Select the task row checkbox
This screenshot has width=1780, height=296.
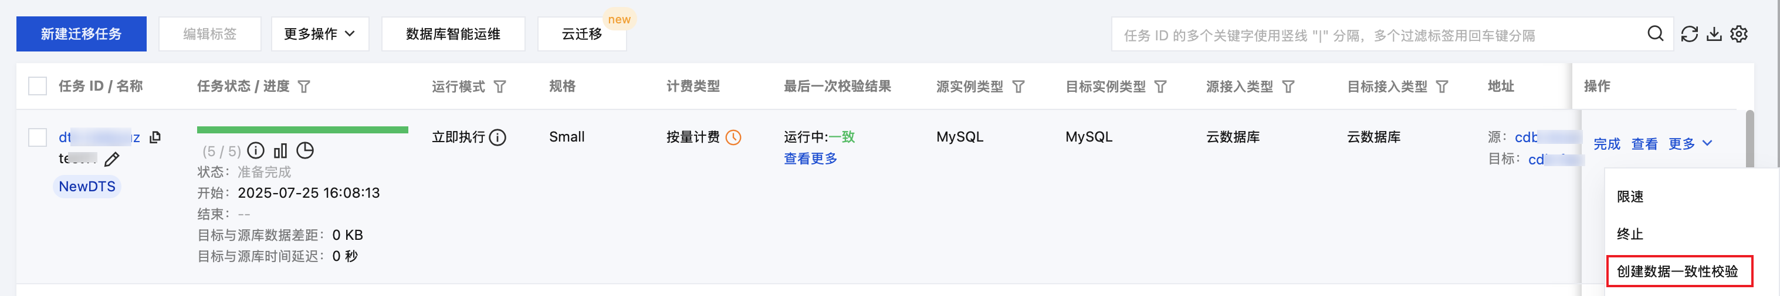(38, 137)
